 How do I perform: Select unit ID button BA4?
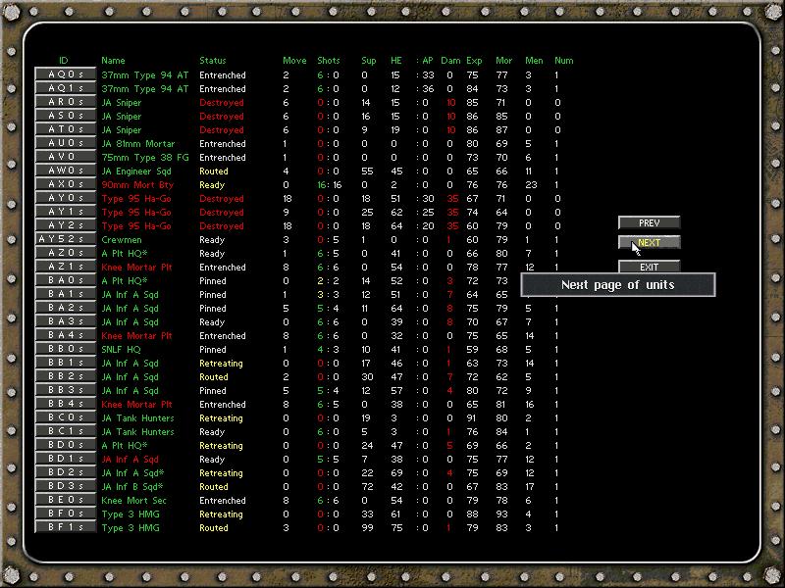[66, 335]
